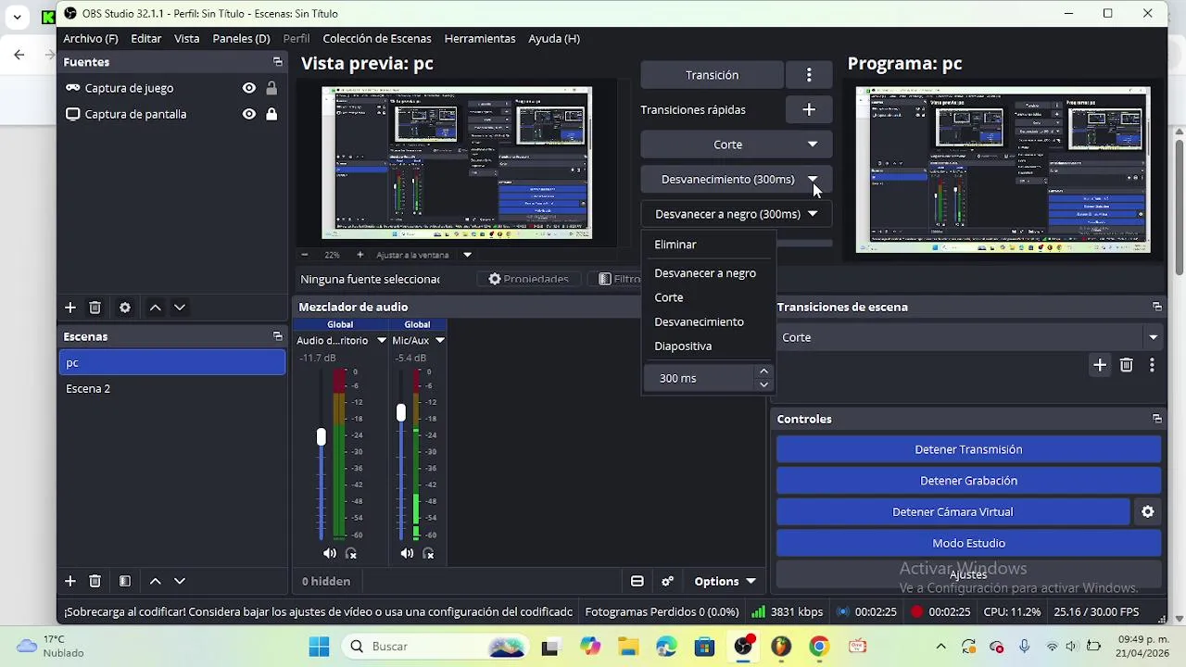Screen dimensions: 1186x667
Task: Open the Desvanecer a negro (300ms) dropdown arrow
Action: pos(813,214)
